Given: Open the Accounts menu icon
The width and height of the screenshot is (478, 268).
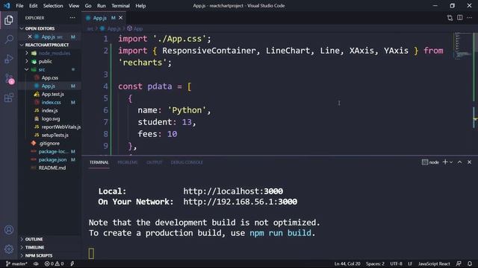Looking at the screenshot, I should (x=9, y=230).
